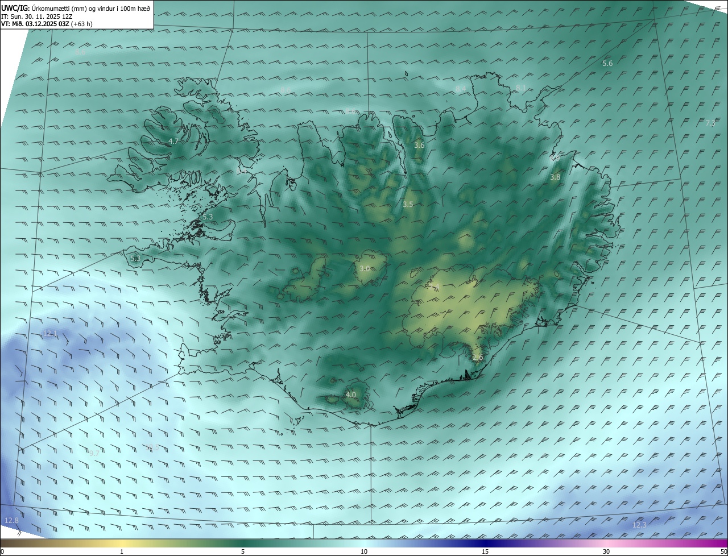This screenshot has width=728, height=556.
Task: Click the 8.1 precipitation value
Action: click(x=521, y=88)
